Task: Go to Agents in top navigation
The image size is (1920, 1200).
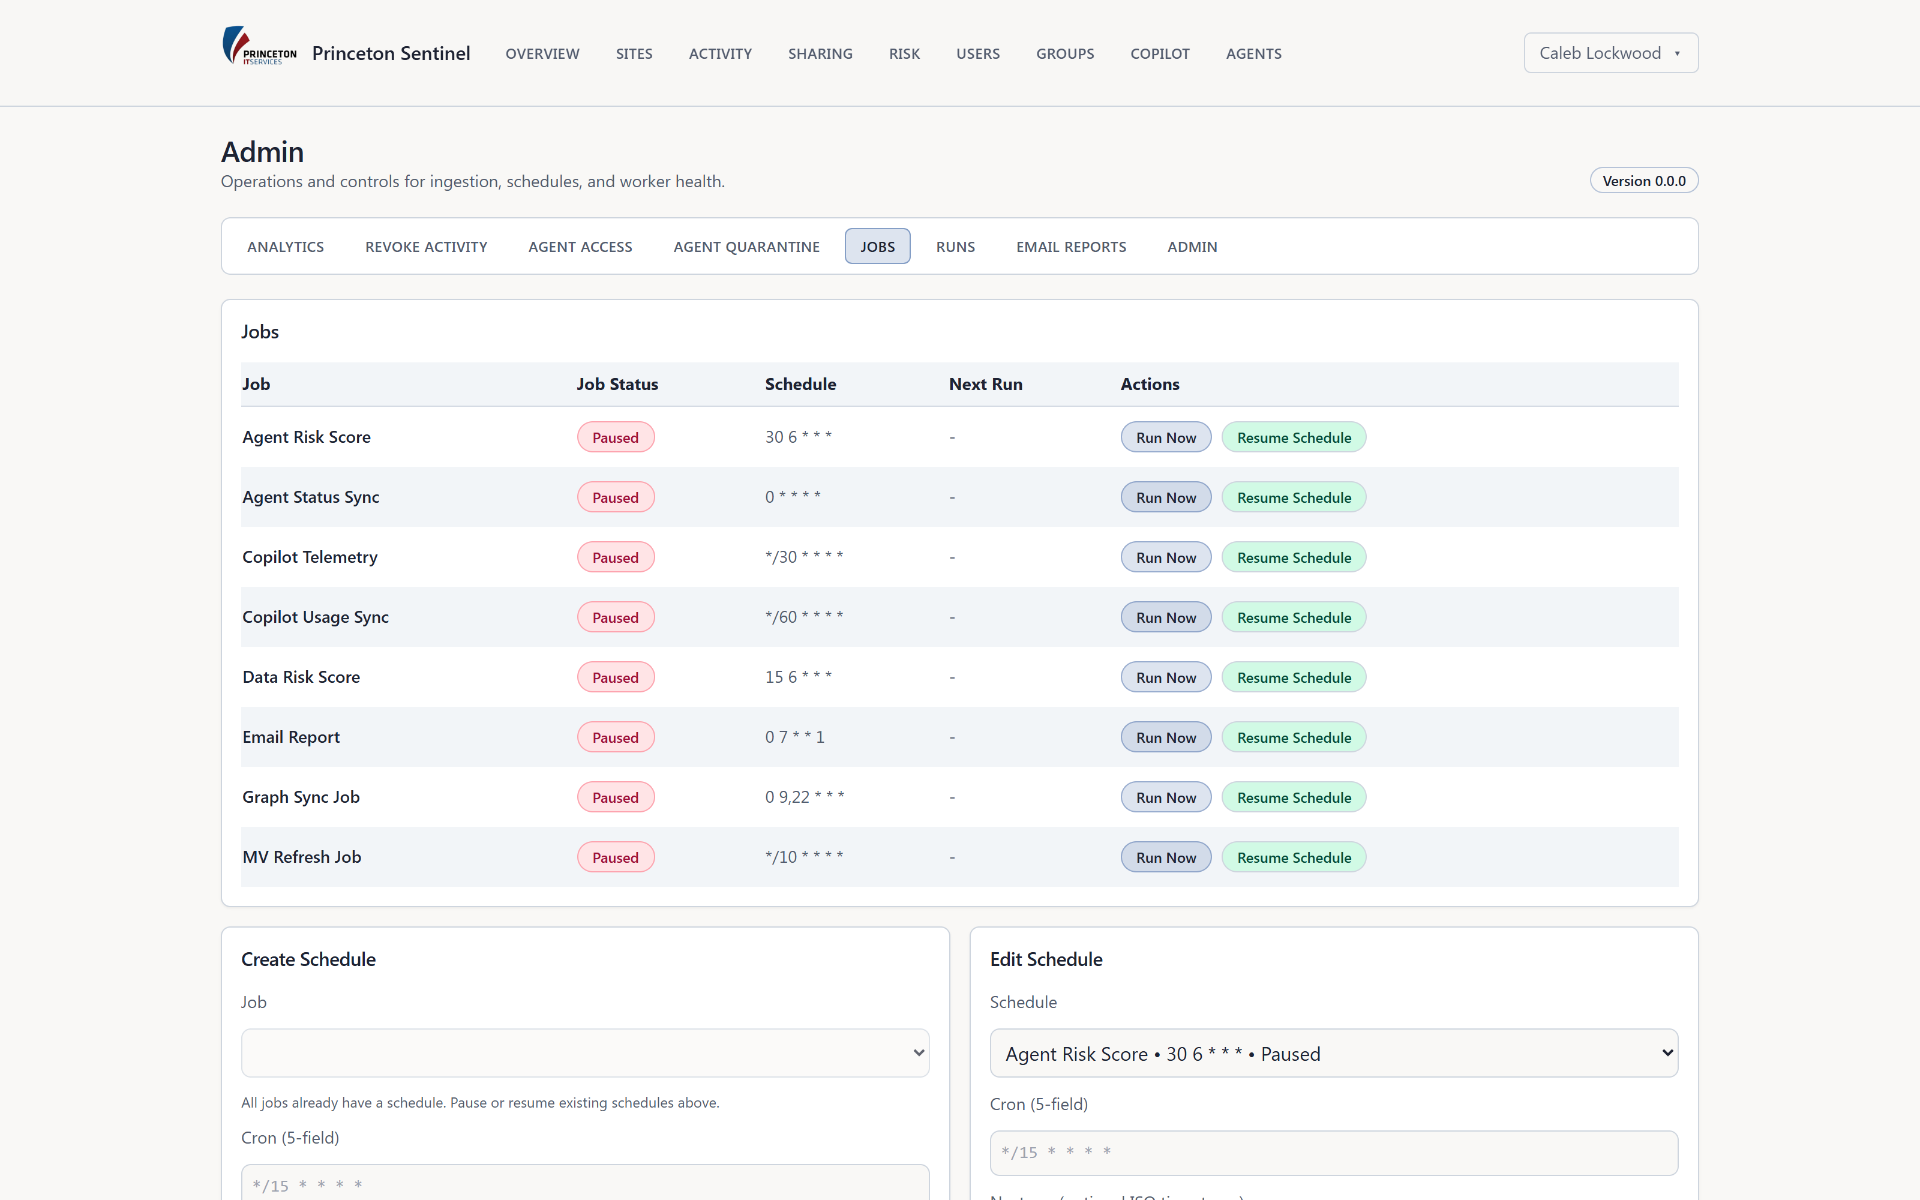Action: point(1253,53)
